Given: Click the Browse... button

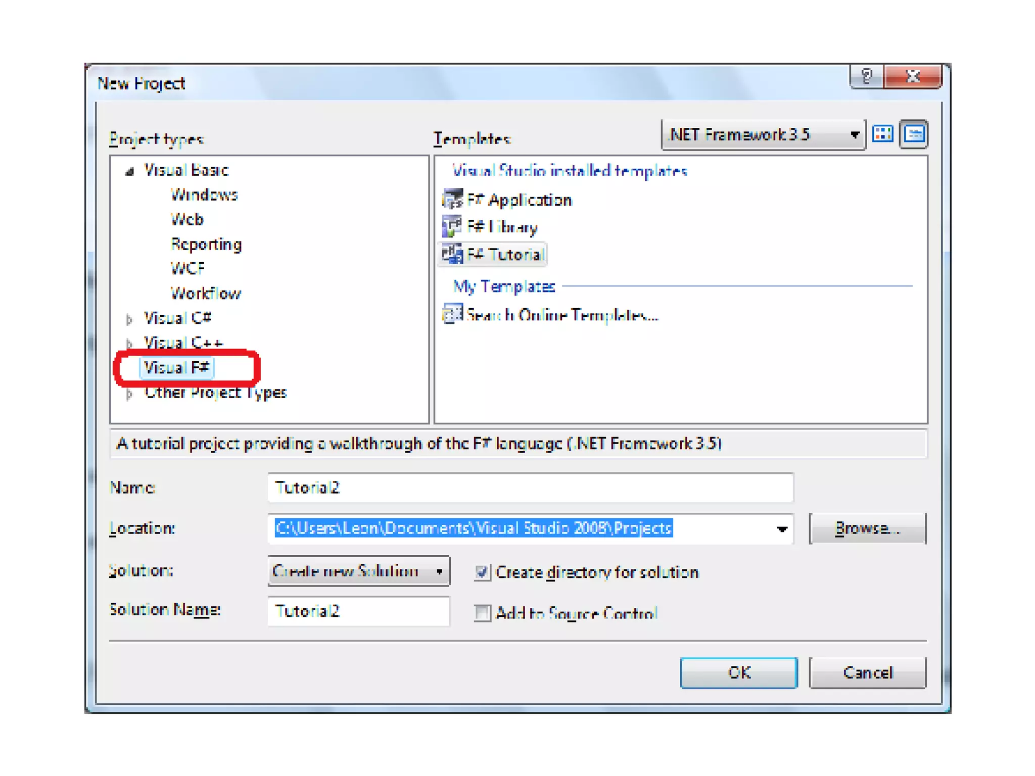Looking at the screenshot, I should click(867, 528).
